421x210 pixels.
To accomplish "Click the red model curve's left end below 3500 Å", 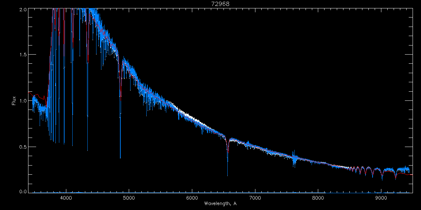I will pos(30,93).
